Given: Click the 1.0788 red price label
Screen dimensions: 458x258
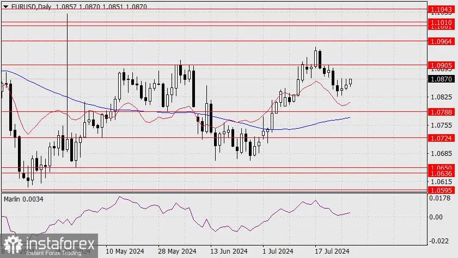Looking at the screenshot, I should [x=441, y=112].
